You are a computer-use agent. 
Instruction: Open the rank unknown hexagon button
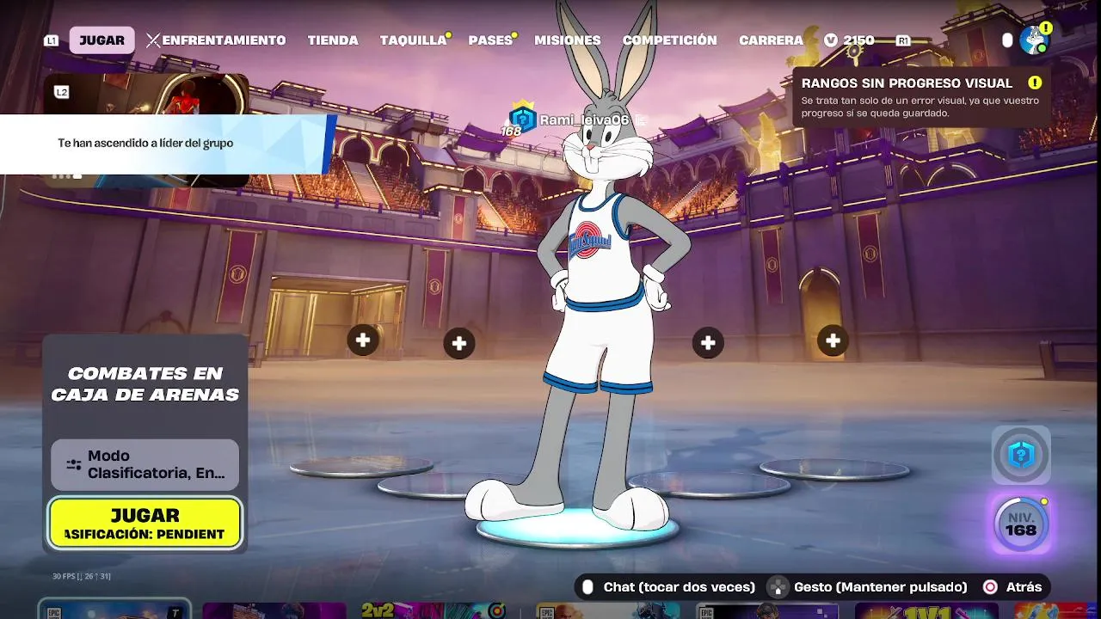coord(1021,455)
